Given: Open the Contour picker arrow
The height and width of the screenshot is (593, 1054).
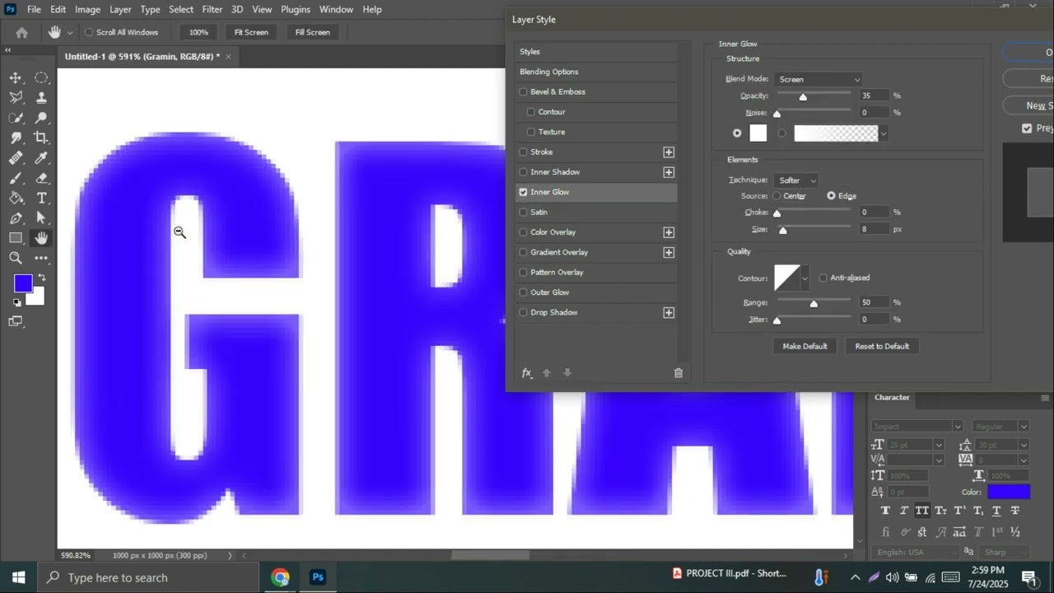Looking at the screenshot, I should 804,278.
